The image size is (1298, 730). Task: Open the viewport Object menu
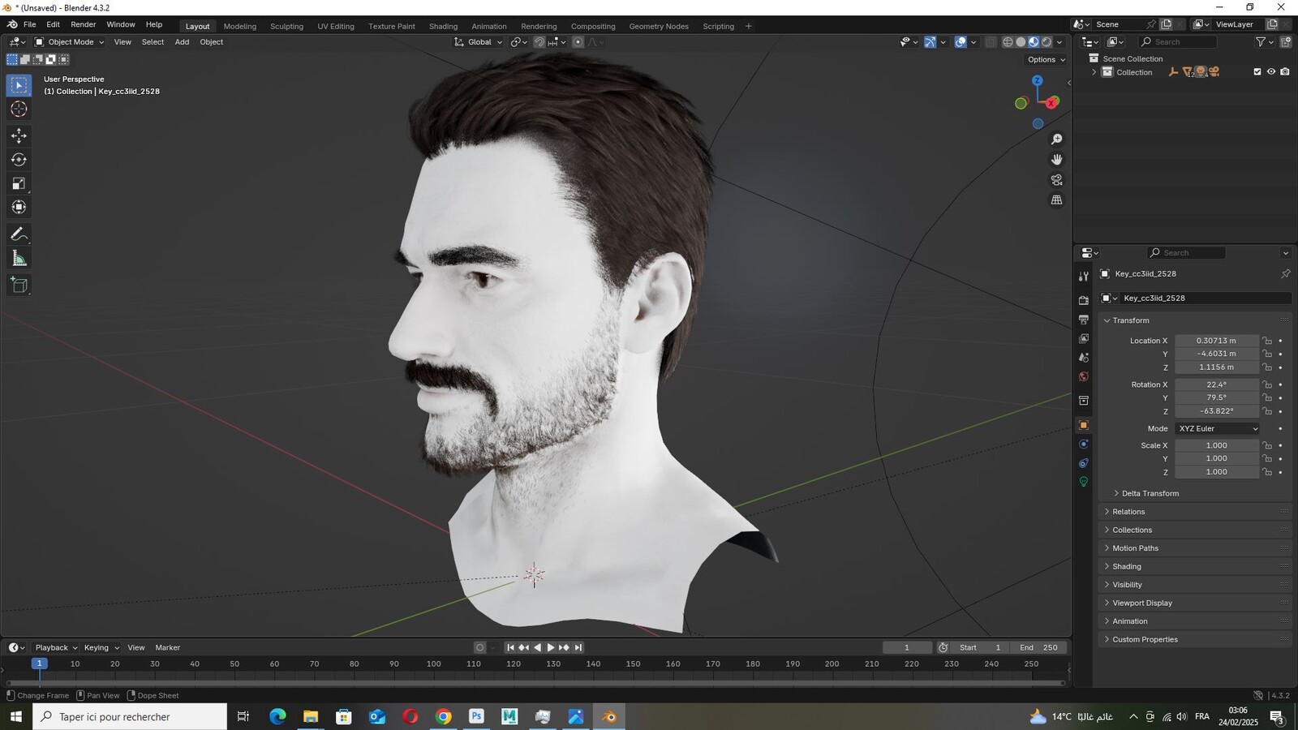pyautogui.click(x=211, y=42)
